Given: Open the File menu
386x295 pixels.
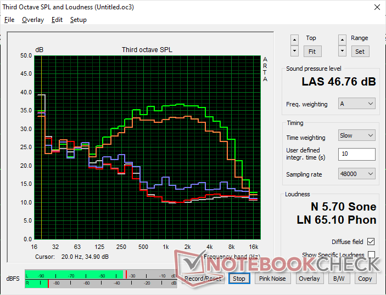Looking at the screenshot, I should [9, 20].
